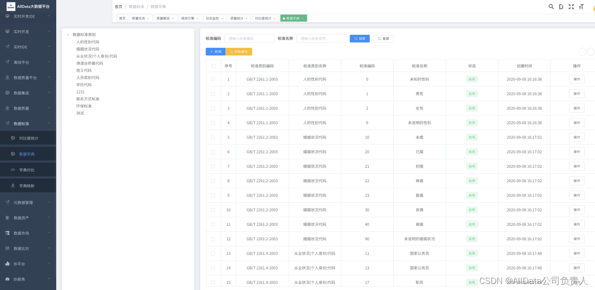Expand the BI平台 sidebar chevron
Screen dimensions: 595x290
pyautogui.click(x=49, y=264)
